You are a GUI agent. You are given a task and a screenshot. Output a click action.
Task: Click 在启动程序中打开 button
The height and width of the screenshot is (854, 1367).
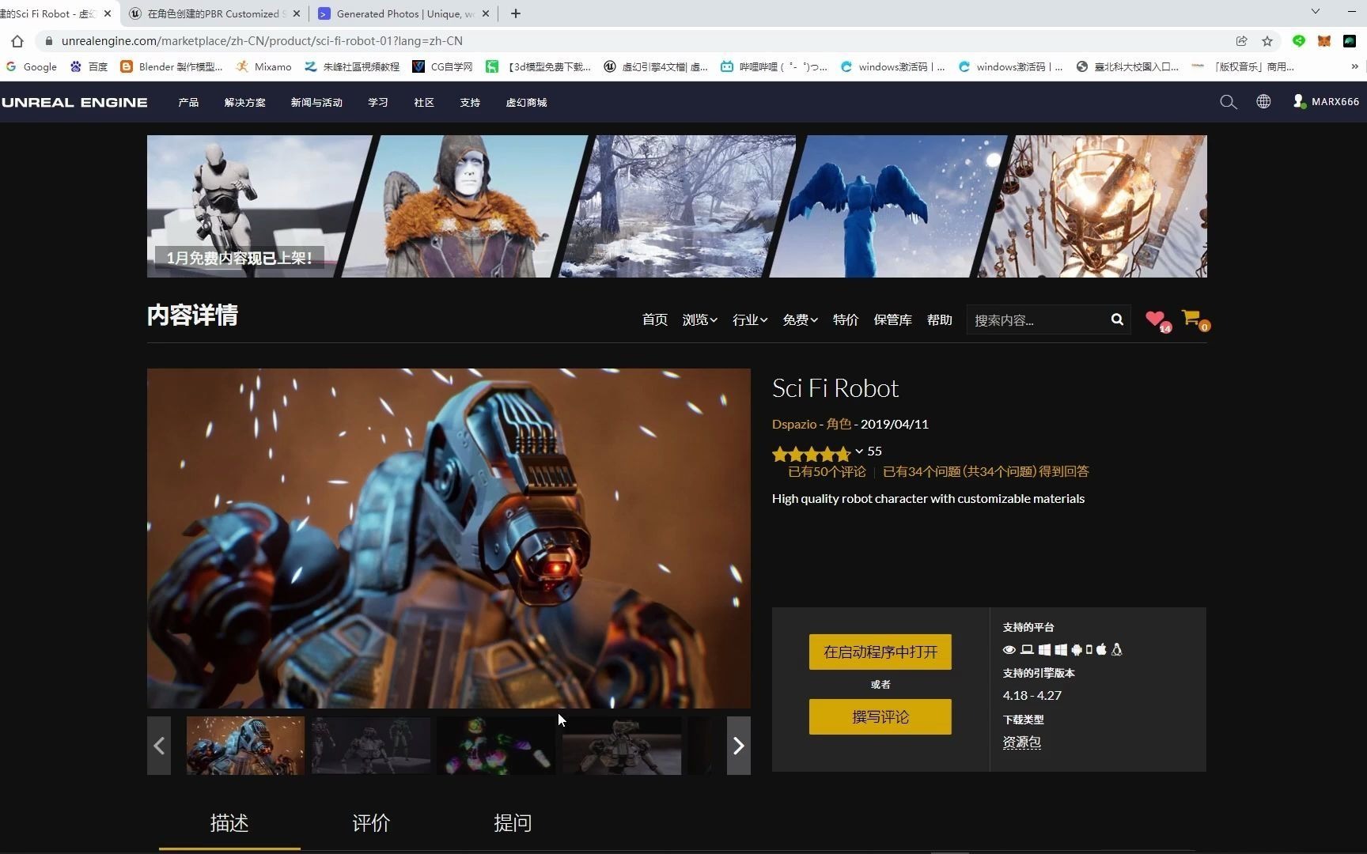pos(880,652)
